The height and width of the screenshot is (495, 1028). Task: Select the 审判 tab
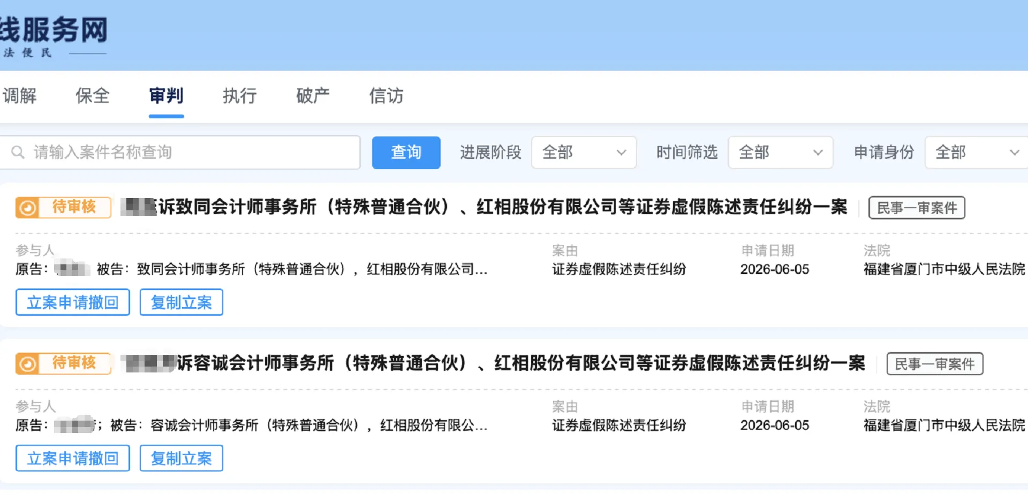pyautogui.click(x=166, y=96)
